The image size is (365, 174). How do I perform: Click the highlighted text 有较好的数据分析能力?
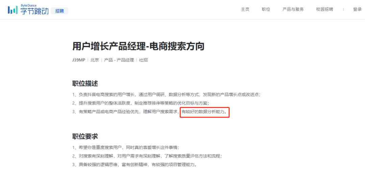[x=204, y=112]
